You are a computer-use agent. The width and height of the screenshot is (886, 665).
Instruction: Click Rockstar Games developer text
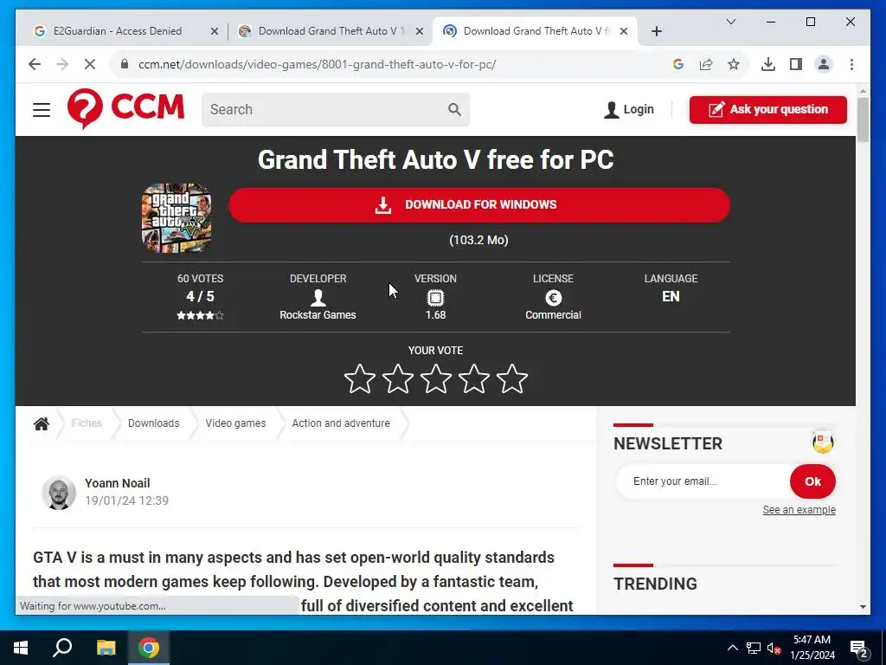(x=318, y=315)
